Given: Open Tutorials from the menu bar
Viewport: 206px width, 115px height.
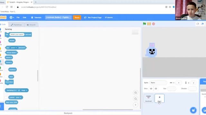Looking at the screenshot, I should (36, 18).
